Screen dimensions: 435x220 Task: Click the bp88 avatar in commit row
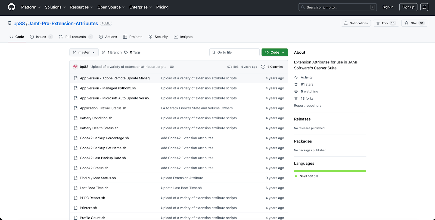tap(75, 67)
